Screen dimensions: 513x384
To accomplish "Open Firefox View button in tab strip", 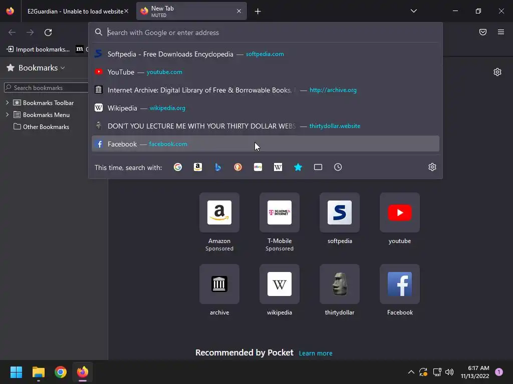I will [x=10, y=11].
